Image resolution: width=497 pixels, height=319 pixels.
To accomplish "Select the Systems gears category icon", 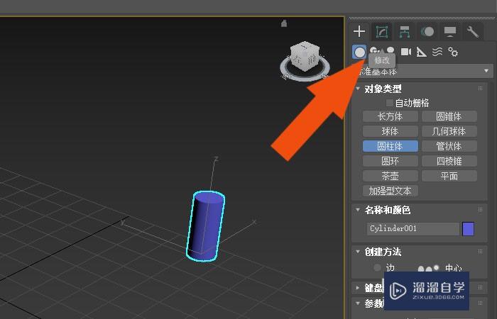I will point(453,52).
